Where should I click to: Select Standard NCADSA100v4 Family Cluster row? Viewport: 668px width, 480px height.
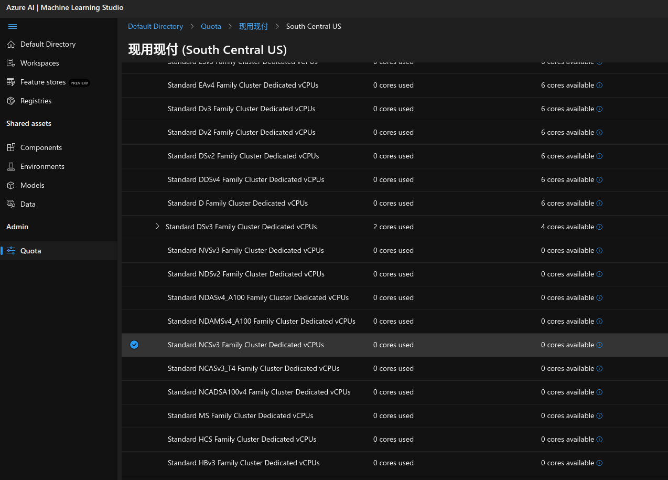pyautogui.click(x=395, y=392)
